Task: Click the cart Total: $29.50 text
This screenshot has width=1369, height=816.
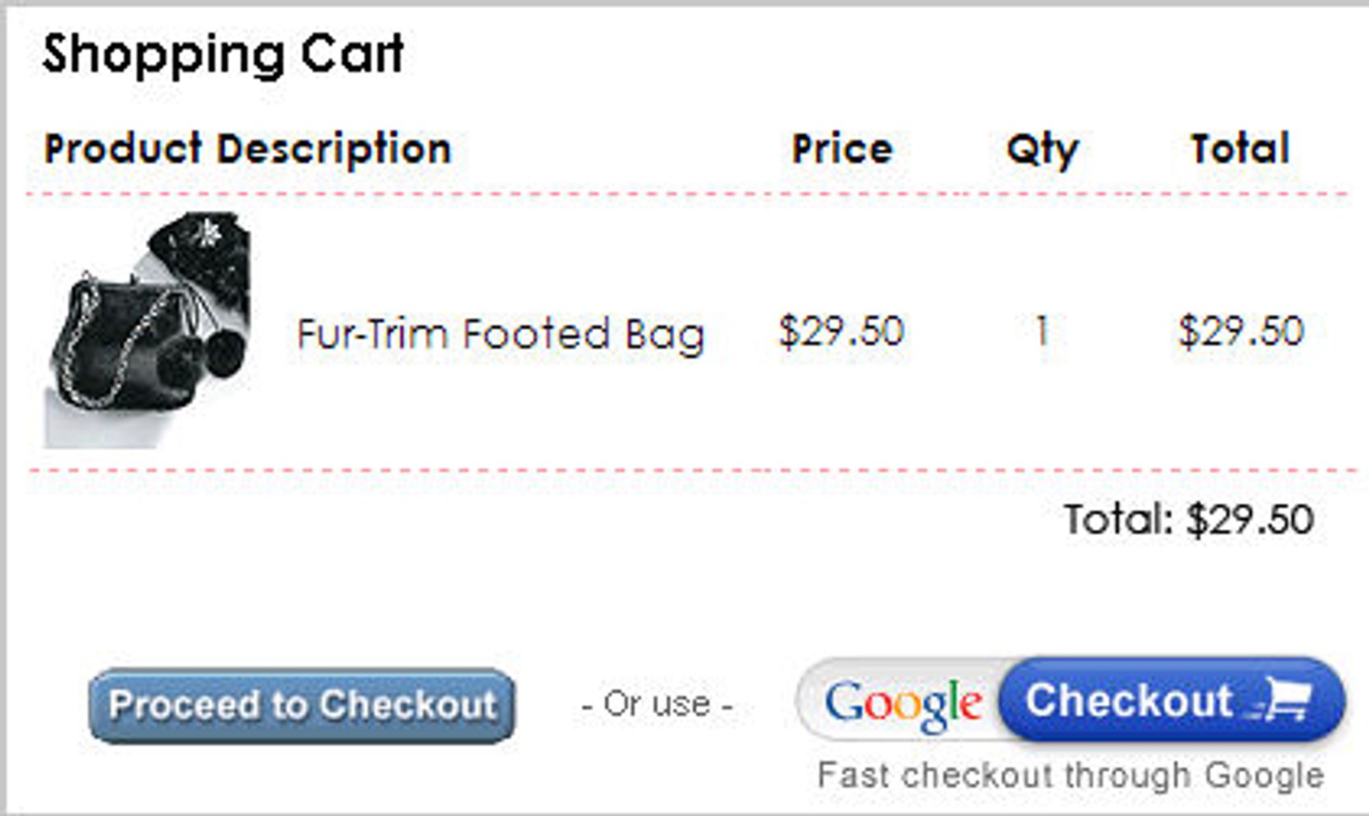Action: (x=1189, y=520)
